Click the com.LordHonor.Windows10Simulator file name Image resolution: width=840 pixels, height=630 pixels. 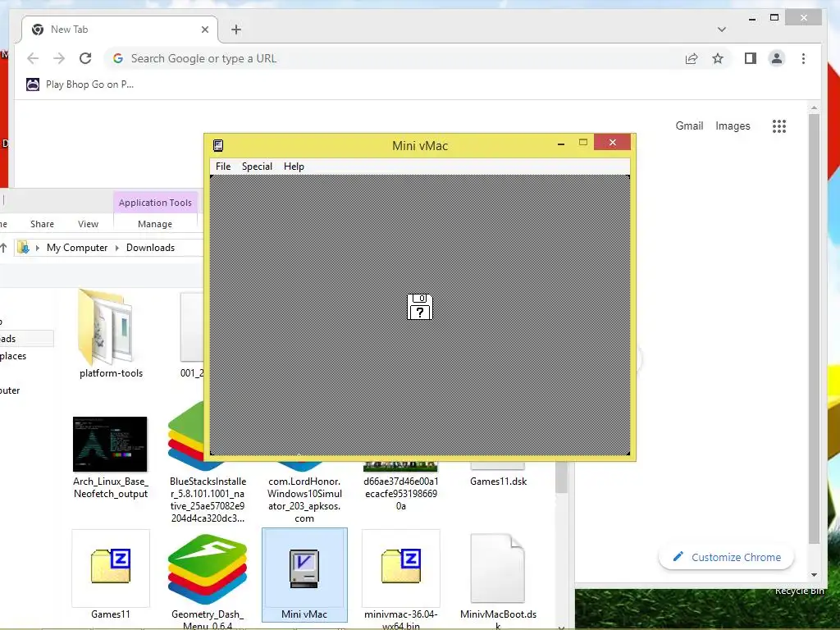[304, 500]
